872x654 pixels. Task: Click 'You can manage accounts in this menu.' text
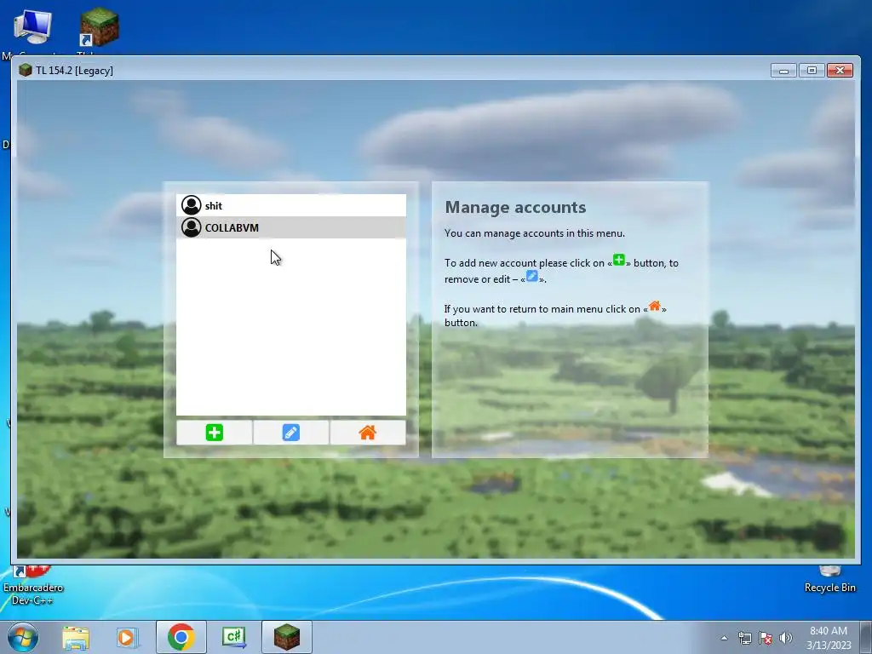tap(535, 233)
